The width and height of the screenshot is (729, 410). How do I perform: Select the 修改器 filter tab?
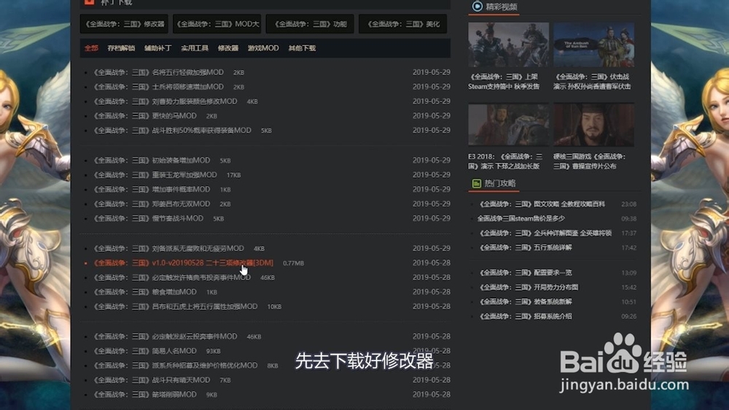click(228, 48)
